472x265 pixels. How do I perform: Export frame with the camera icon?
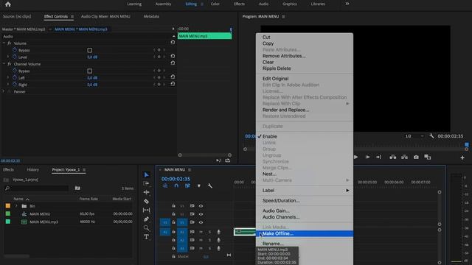[x=416, y=157]
